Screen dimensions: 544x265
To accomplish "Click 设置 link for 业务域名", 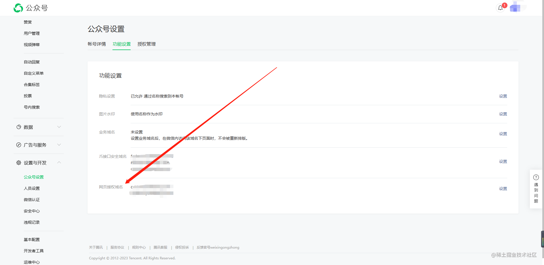I will coord(503,134).
